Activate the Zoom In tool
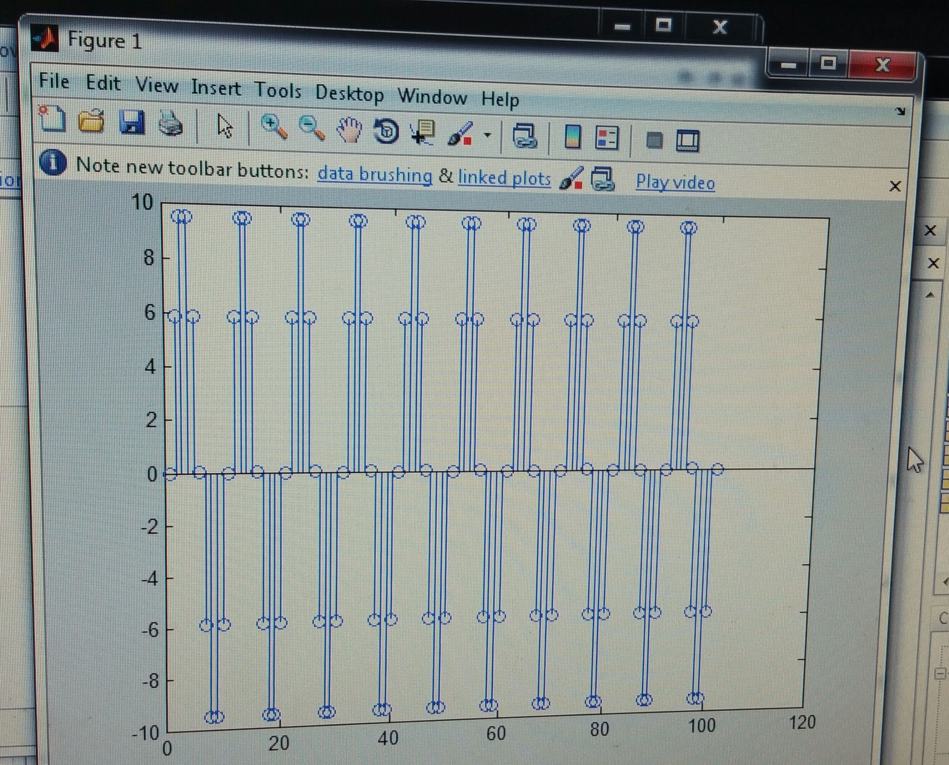This screenshot has height=765, width=949. 274,128
